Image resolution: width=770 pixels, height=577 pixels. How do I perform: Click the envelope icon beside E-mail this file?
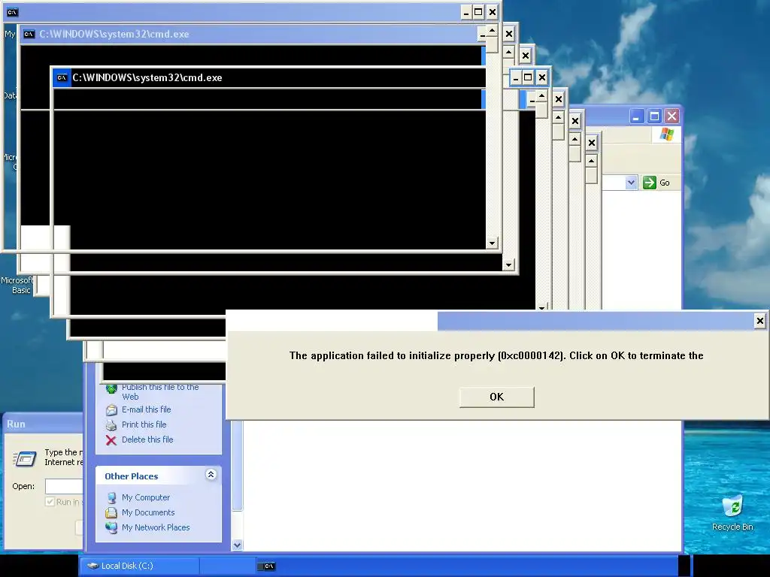[111, 409]
